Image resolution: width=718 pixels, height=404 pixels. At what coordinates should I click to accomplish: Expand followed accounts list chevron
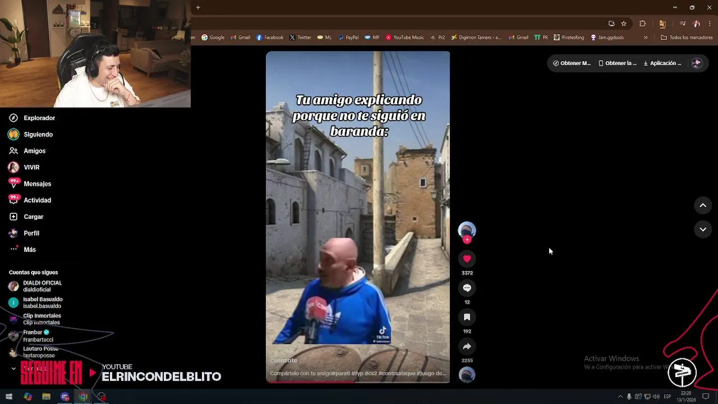(13, 368)
